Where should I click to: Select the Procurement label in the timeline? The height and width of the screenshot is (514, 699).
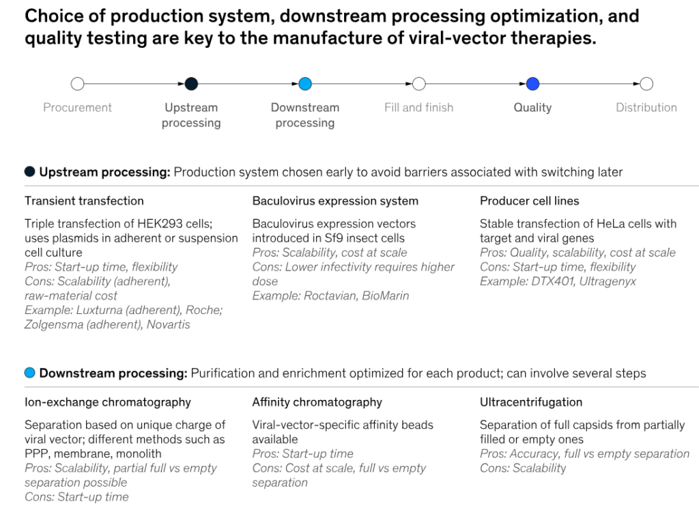tap(78, 107)
